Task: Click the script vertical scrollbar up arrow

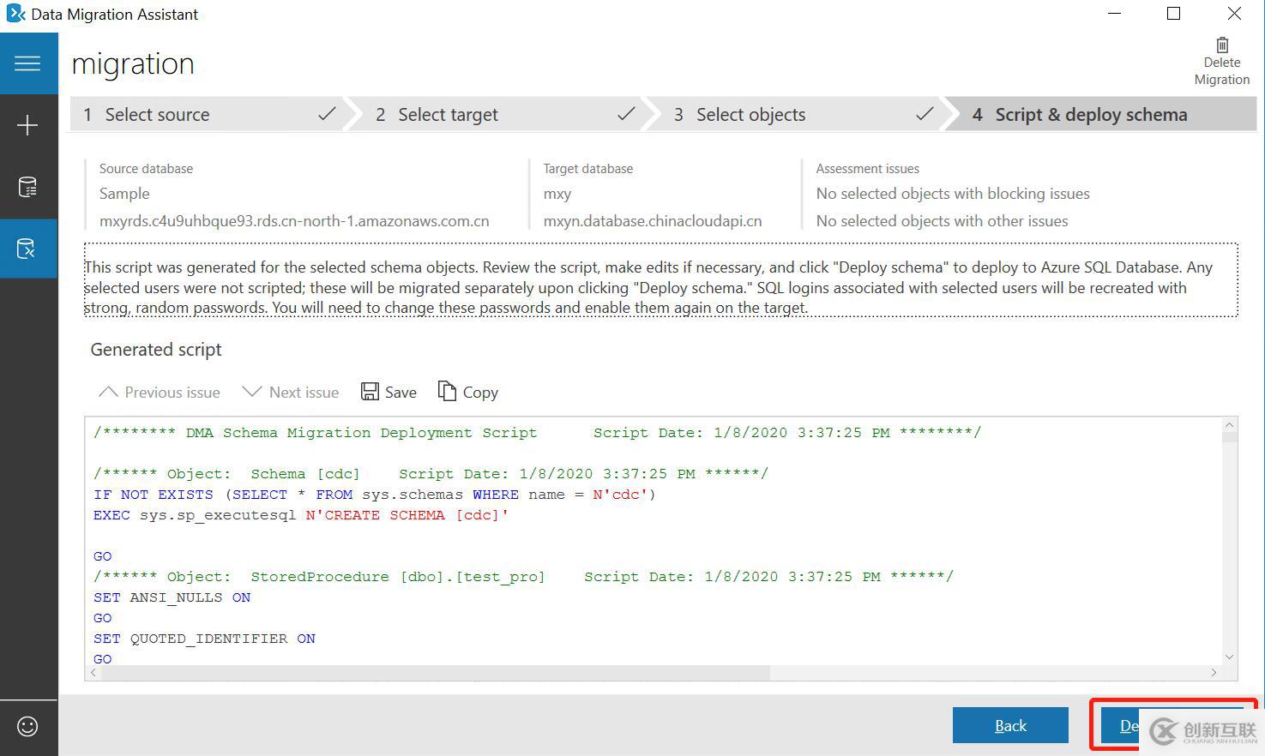Action: click(x=1230, y=425)
